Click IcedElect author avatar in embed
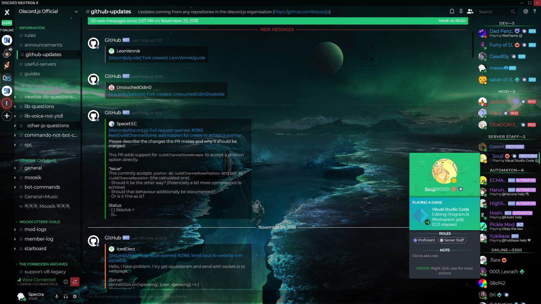 pyautogui.click(x=112, y=249)
